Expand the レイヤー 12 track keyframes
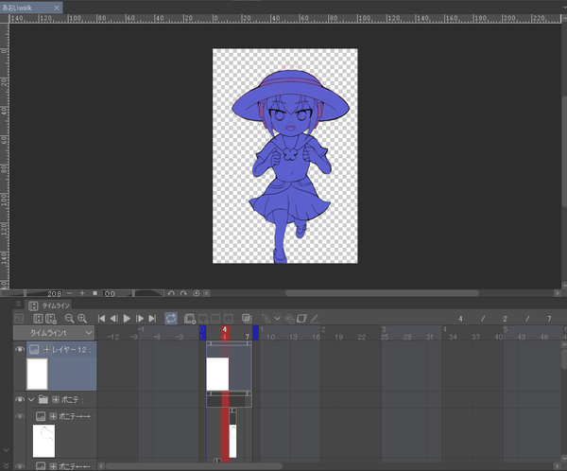This screenshot has height=471, width=567. click(x=45, y=350)
